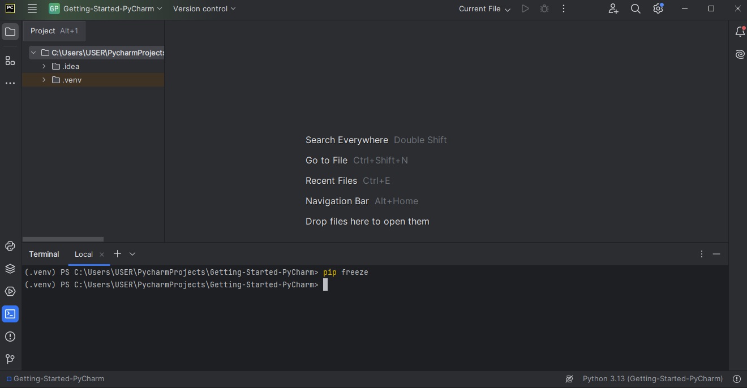Click the Navigation Bar hint text

[x=337, y=201]
